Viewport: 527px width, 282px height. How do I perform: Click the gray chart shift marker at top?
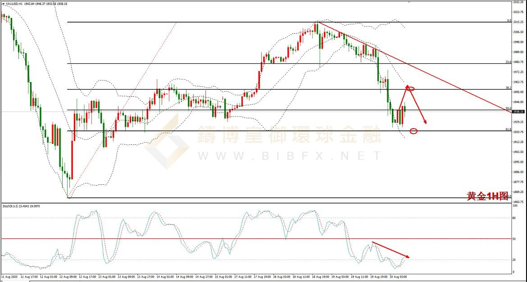click(x=409, y=3)
